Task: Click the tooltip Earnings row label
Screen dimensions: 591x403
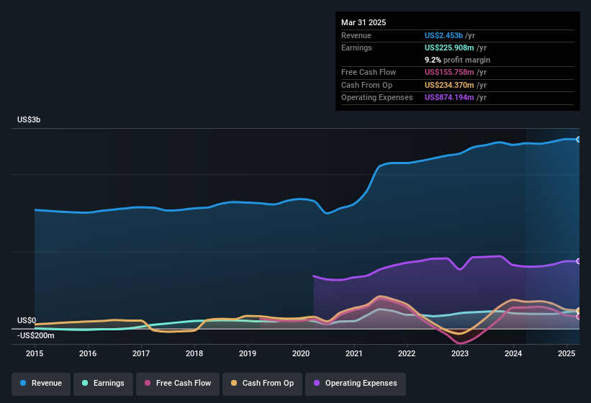Action: click(x=356, y=47)
